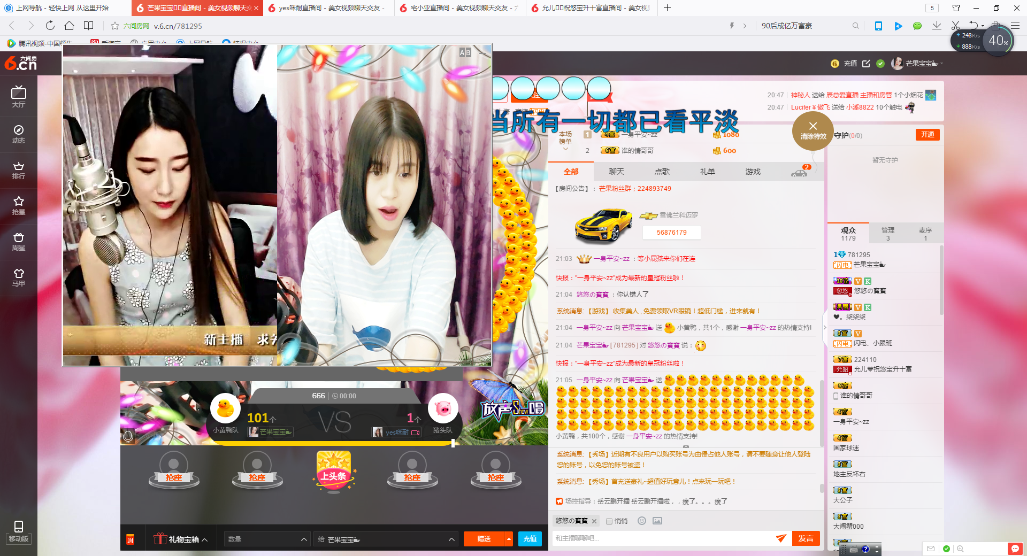
Task: Open the 移动版 mobile version icon
Action: (19, 532)
